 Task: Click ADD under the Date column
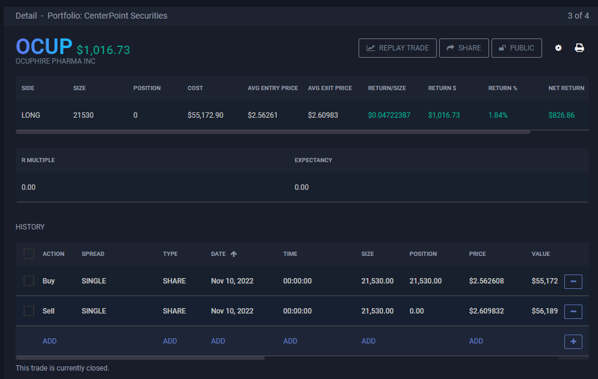pyautogui.click(x=218, y=341)
